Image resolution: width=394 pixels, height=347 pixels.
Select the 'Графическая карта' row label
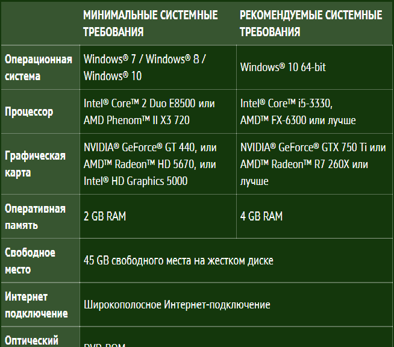click(40, 164)
